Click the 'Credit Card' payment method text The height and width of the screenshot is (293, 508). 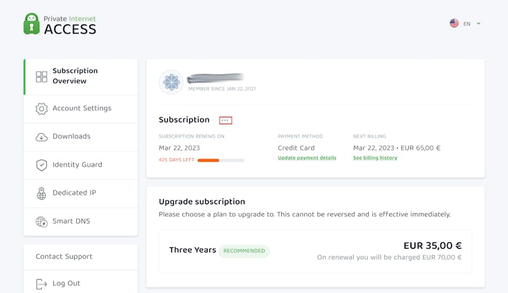pos(296,148)
